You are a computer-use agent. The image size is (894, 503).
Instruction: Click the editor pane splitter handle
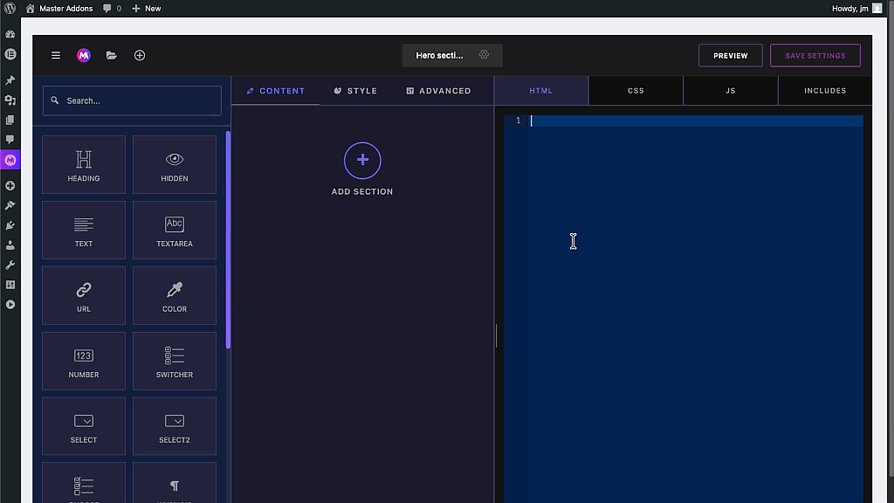(496, 336)
